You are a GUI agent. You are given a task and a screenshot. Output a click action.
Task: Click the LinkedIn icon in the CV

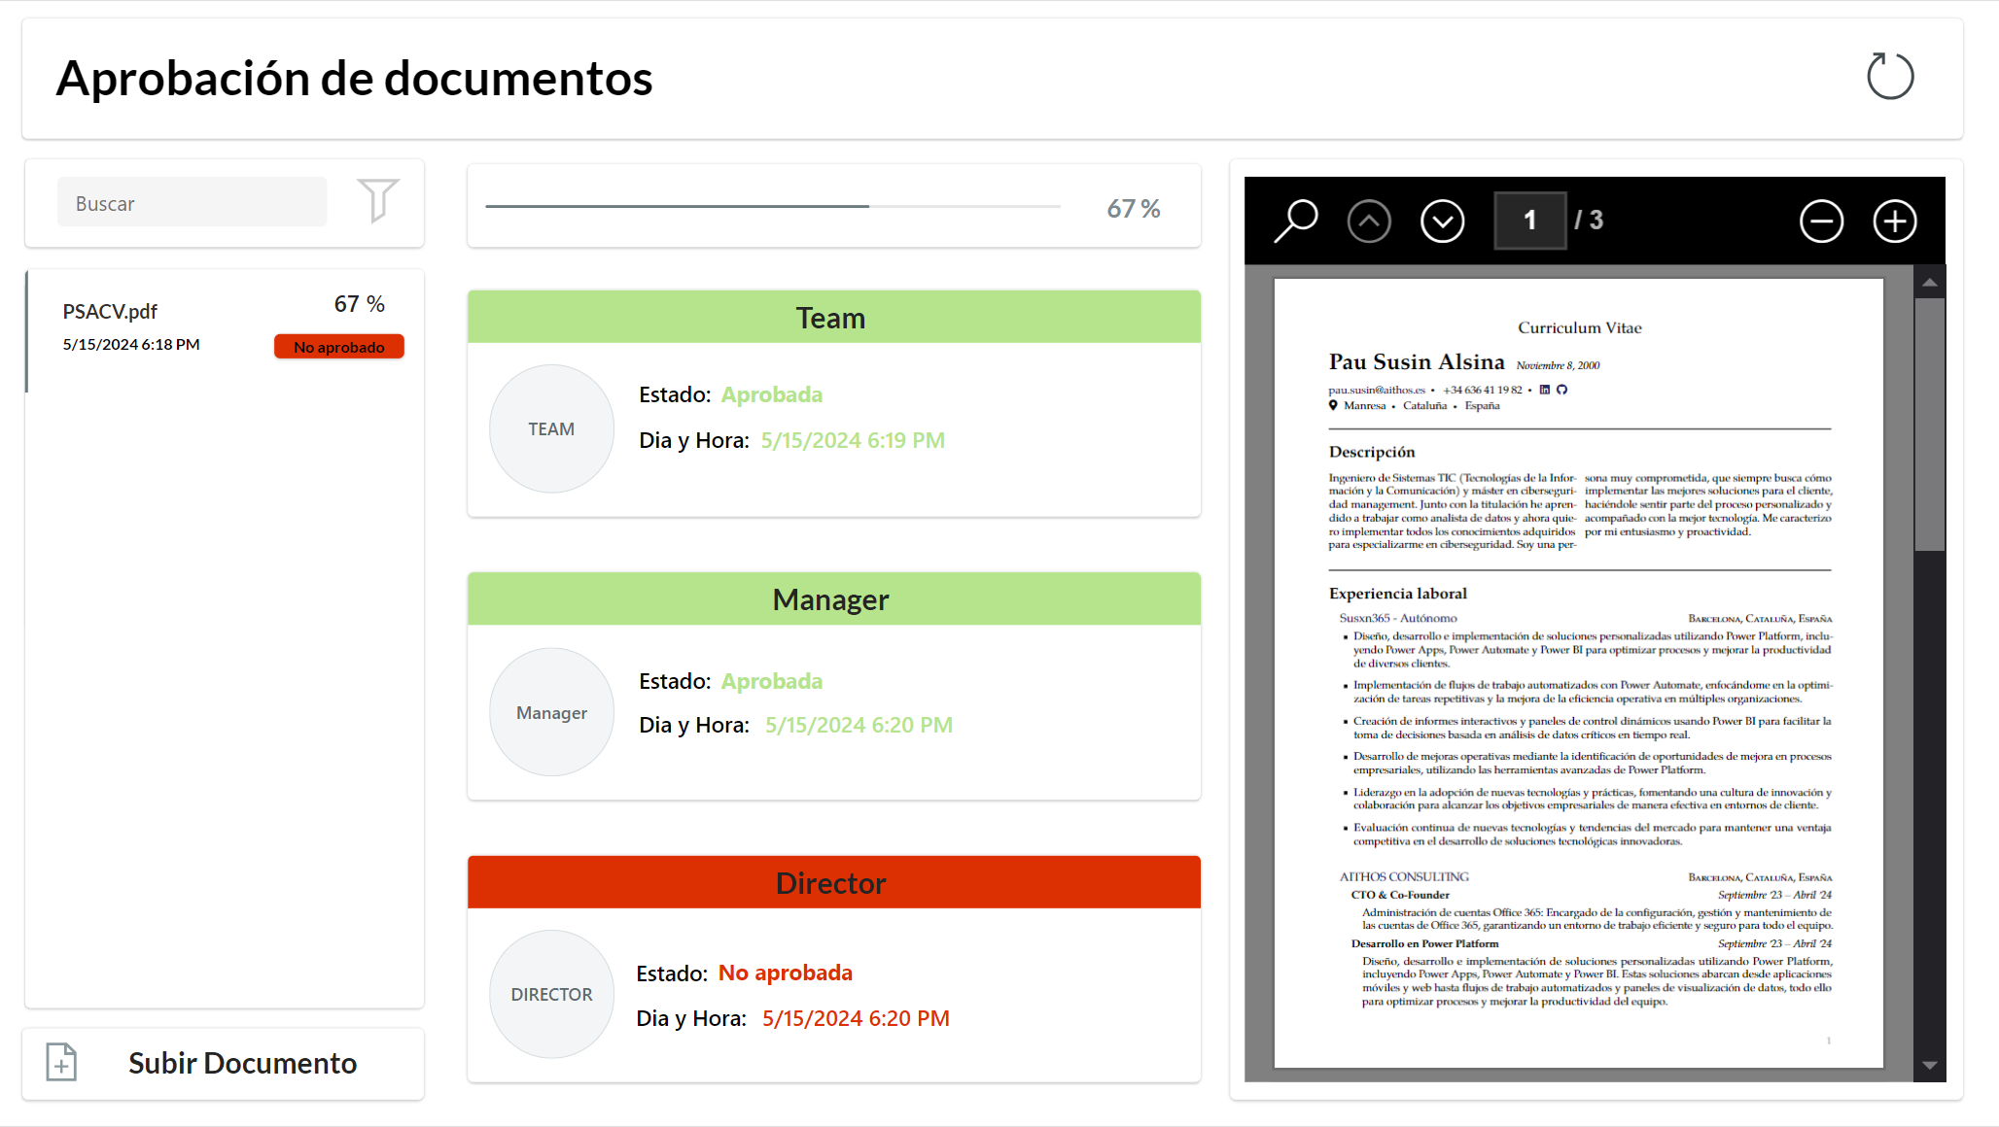click(1544, 390)
